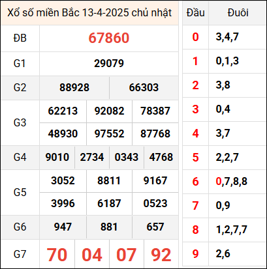Select the G4 number 9010
Screen dimensions: 267x269
pyautogui.click(x=57, y=157)
